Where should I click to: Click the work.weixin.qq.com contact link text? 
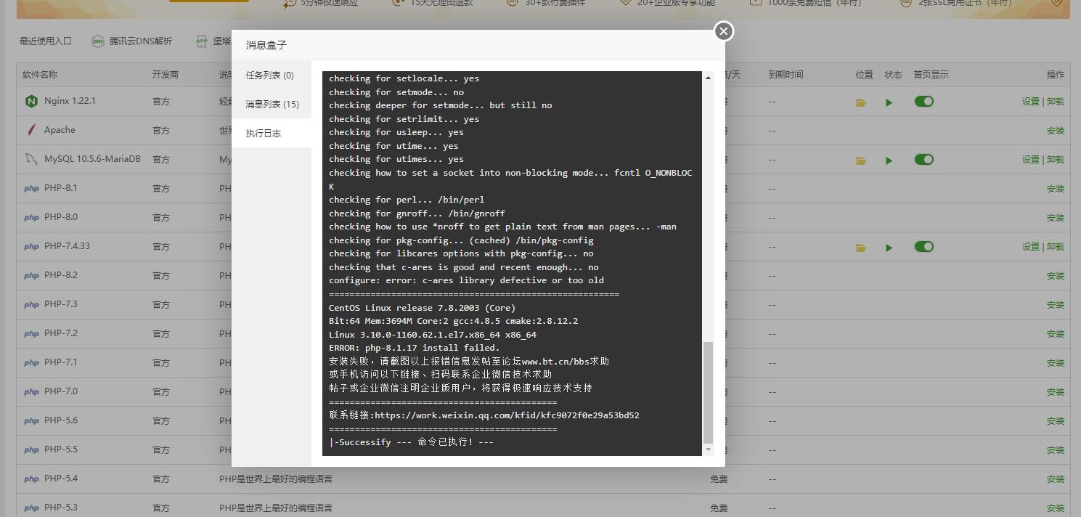click(507, 415)
